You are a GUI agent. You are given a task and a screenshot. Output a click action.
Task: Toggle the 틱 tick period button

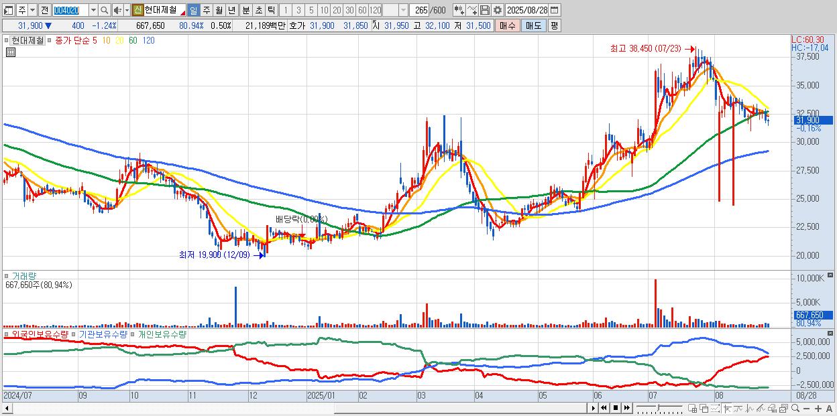271,11
